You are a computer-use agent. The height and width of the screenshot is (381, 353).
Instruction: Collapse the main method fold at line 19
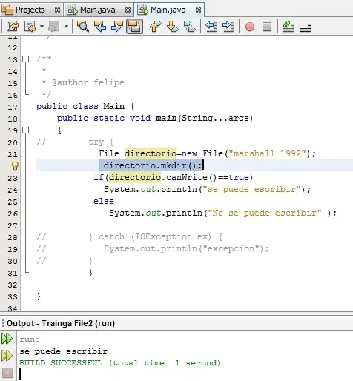pos(26,130)
